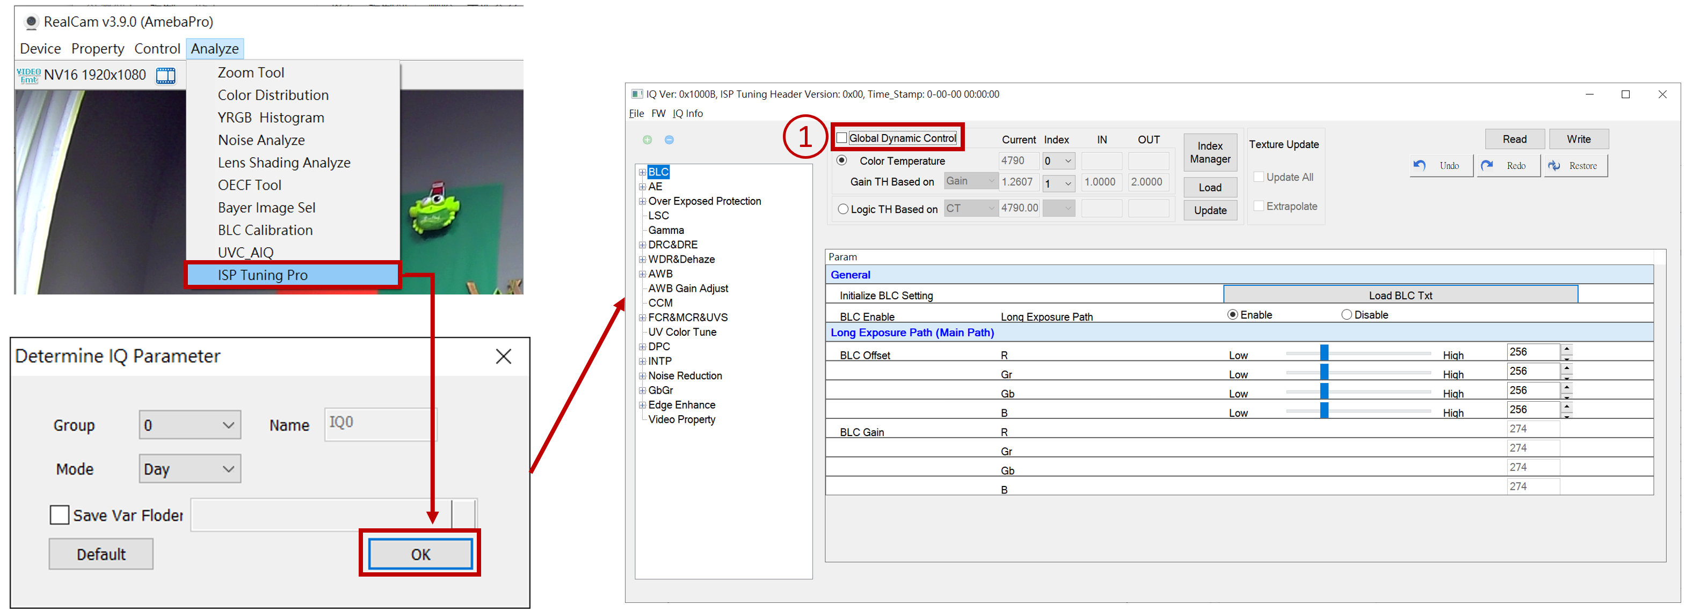Click the green plus expand-all icon
Image resolution: width=1686 pixels, height=612 pixels.
(x=648, y=139)
